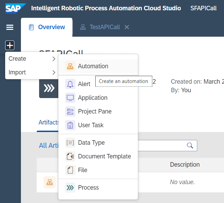Image resolution: width=224 pixels, height=203 pixels.
Task: Click the plus create button
Action: coord(10,45)
